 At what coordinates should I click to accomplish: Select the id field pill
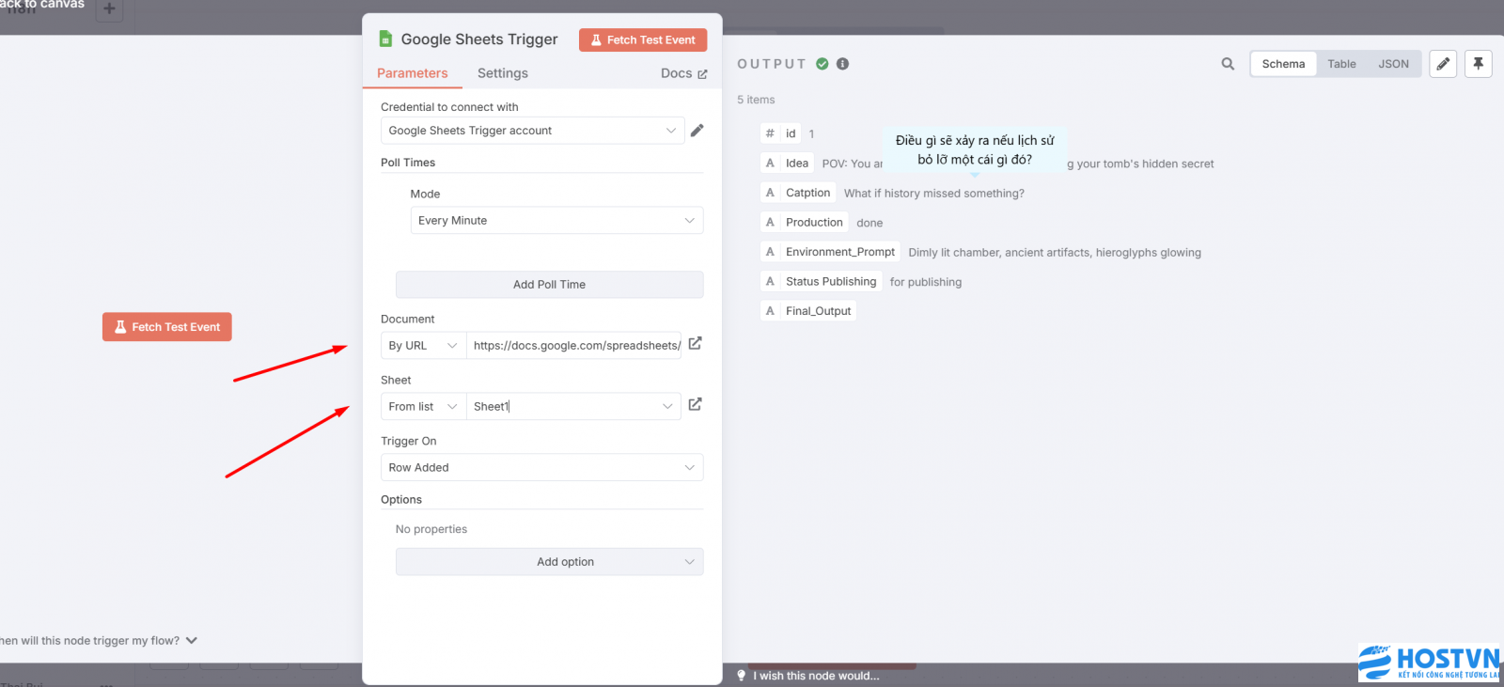(x=780, y=133)
